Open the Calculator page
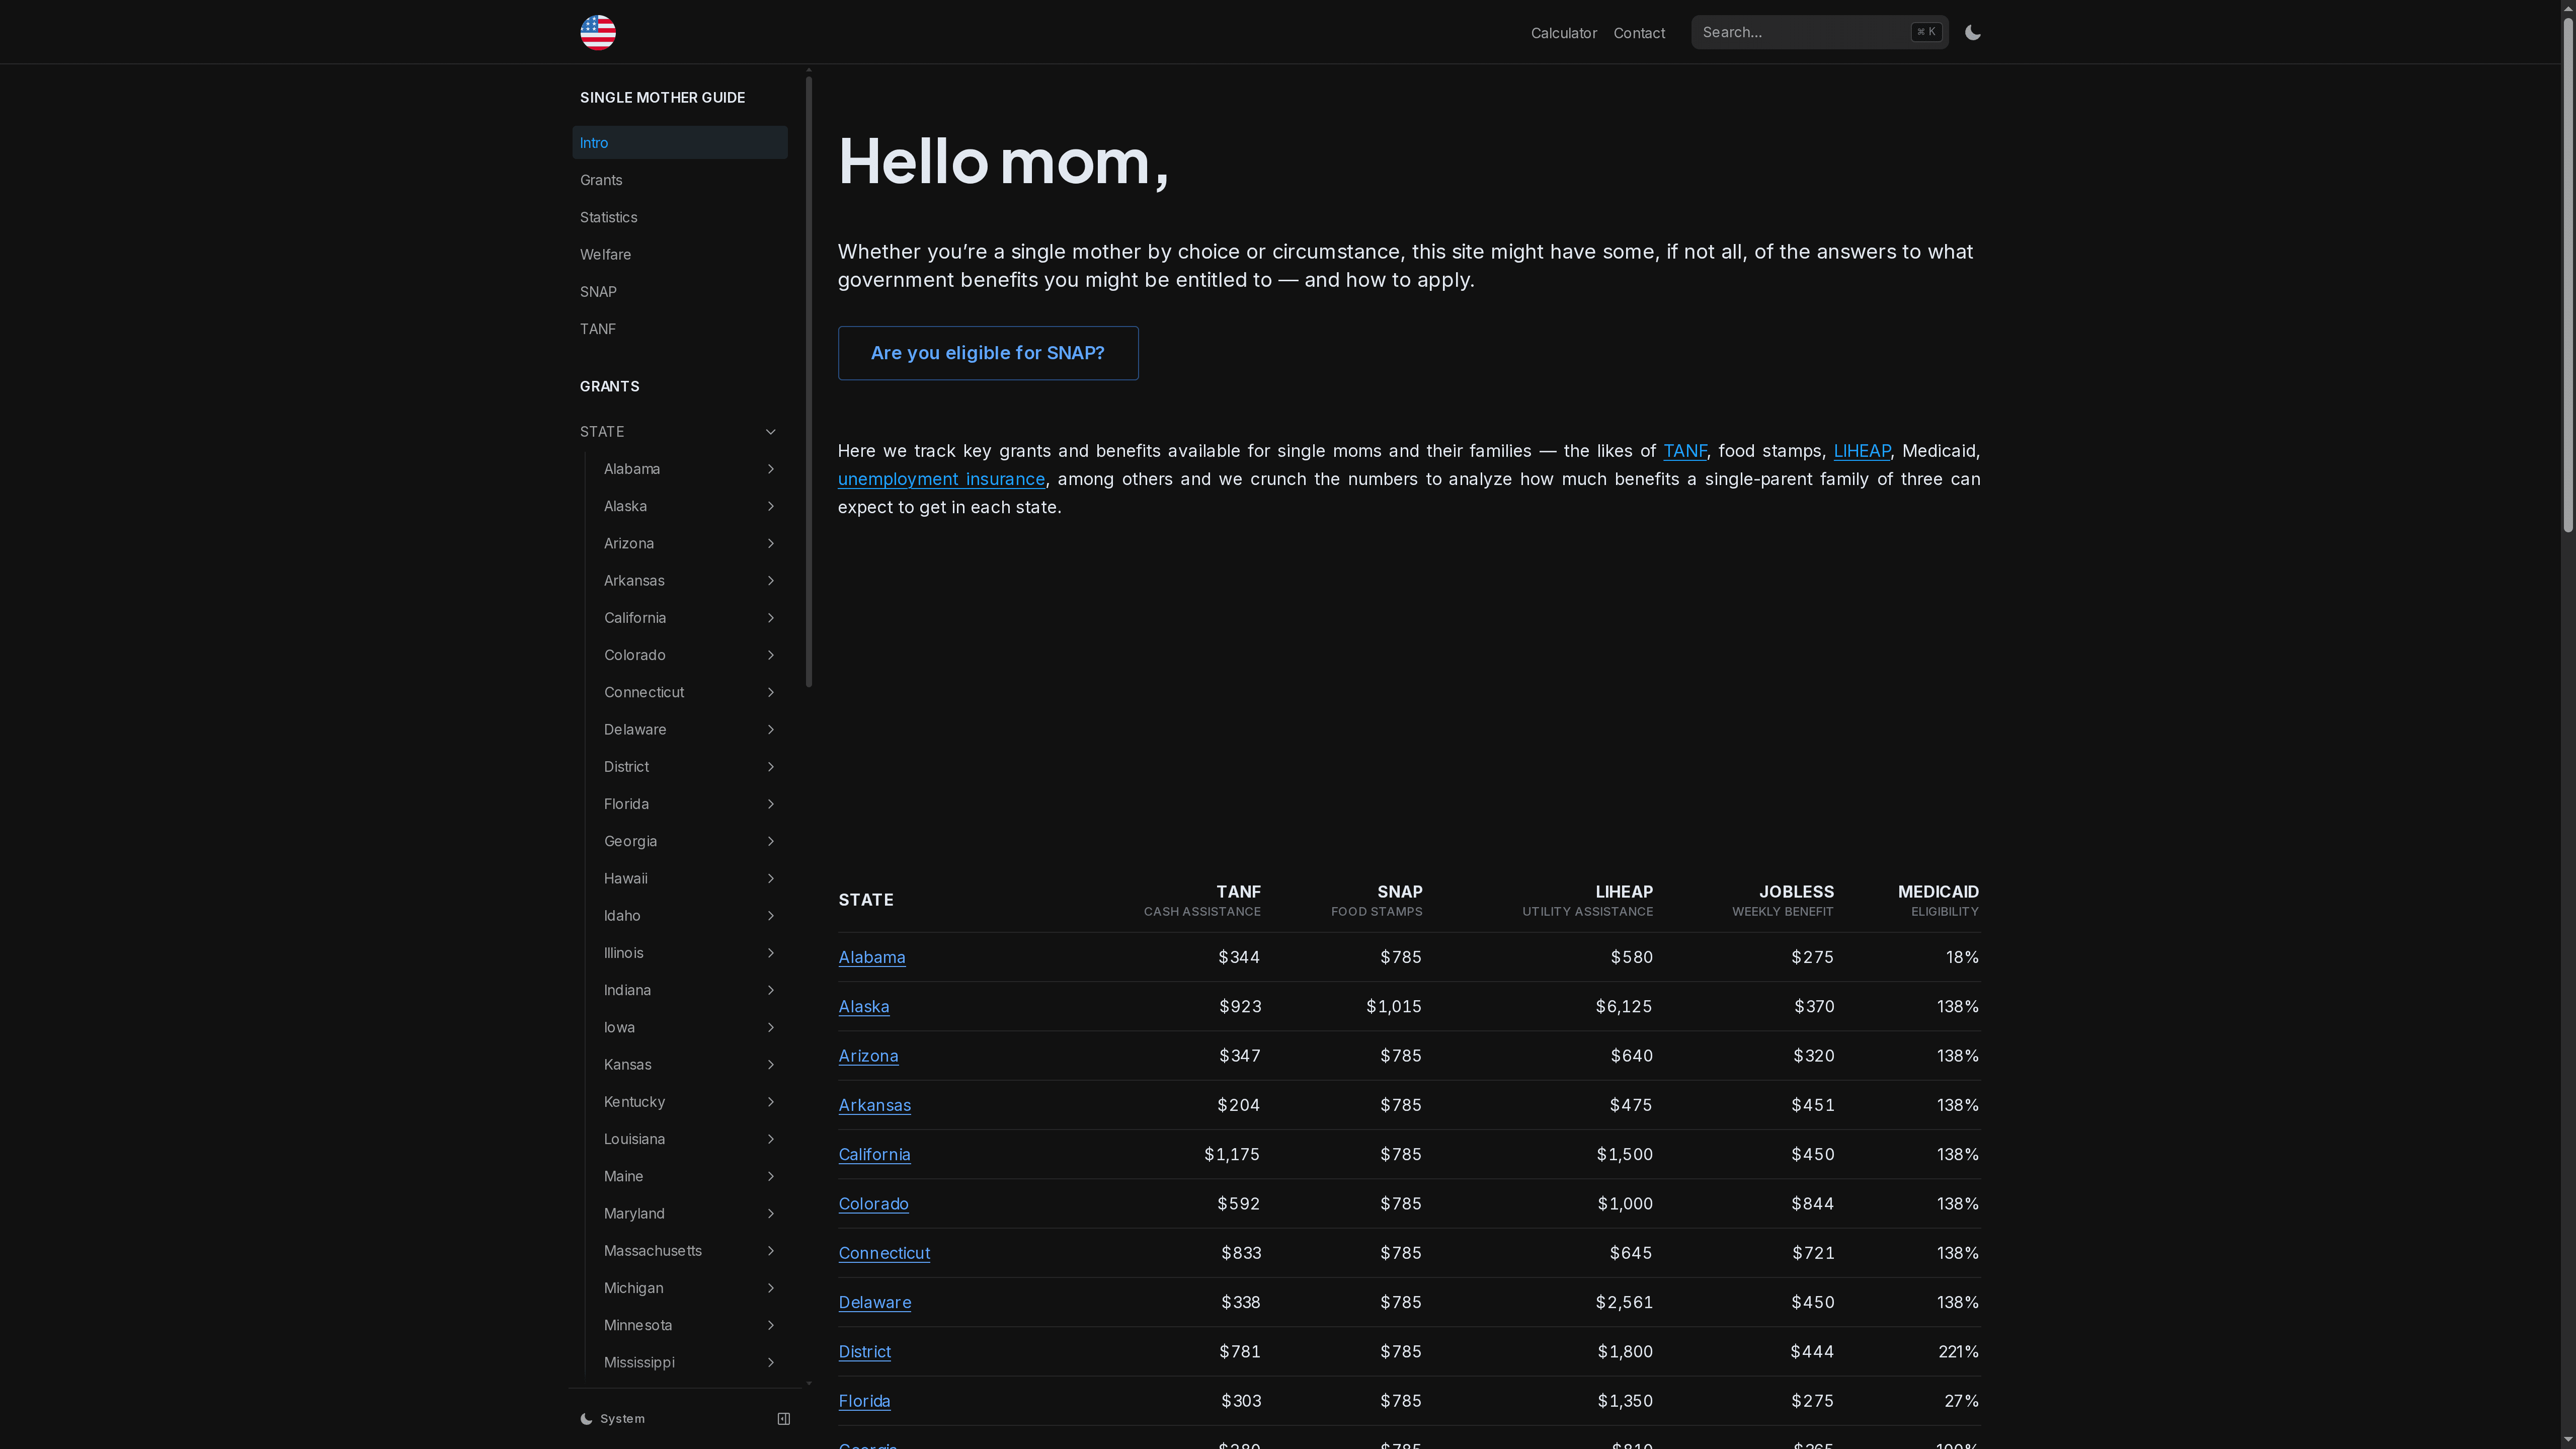The width and height of the screenshot is (2576, 1449). point(1563,32)
